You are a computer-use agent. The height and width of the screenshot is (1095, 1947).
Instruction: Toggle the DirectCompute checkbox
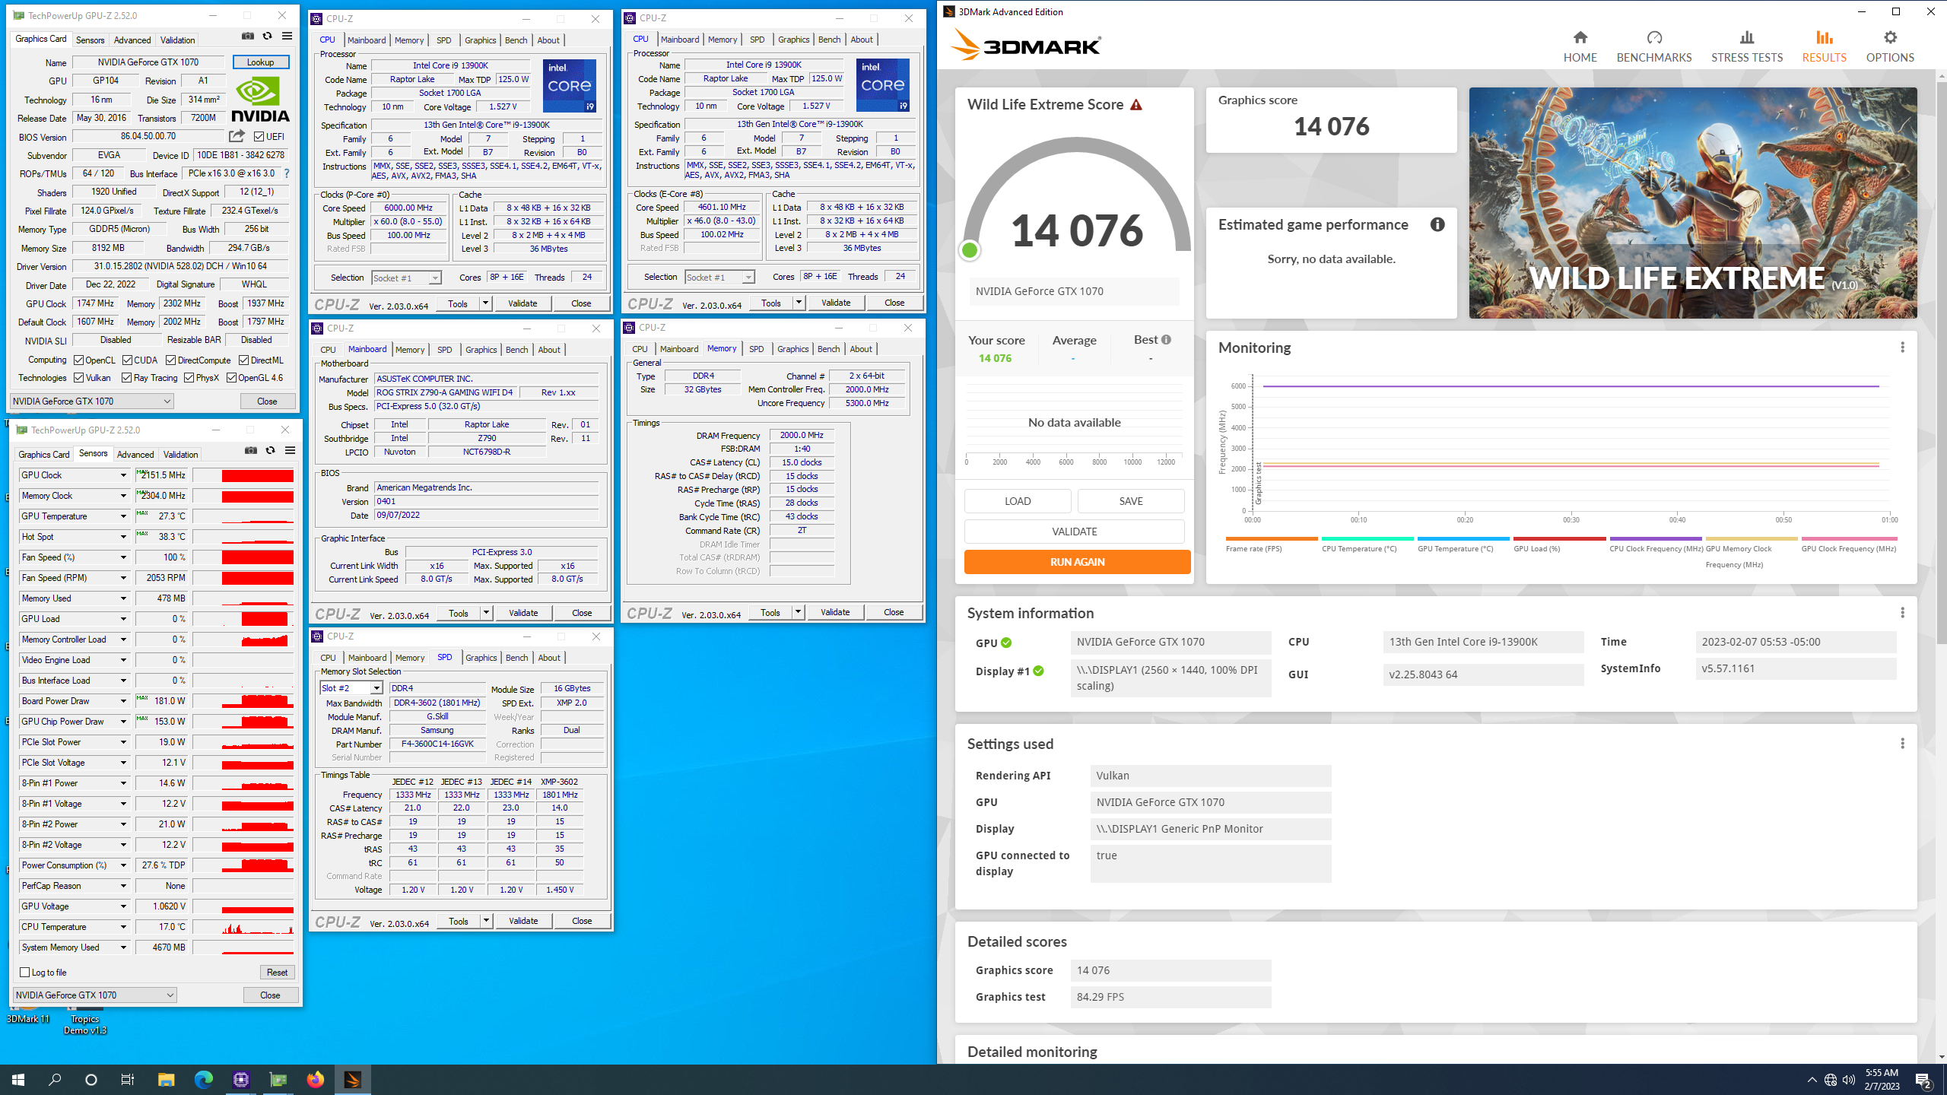tap(171, 360)
